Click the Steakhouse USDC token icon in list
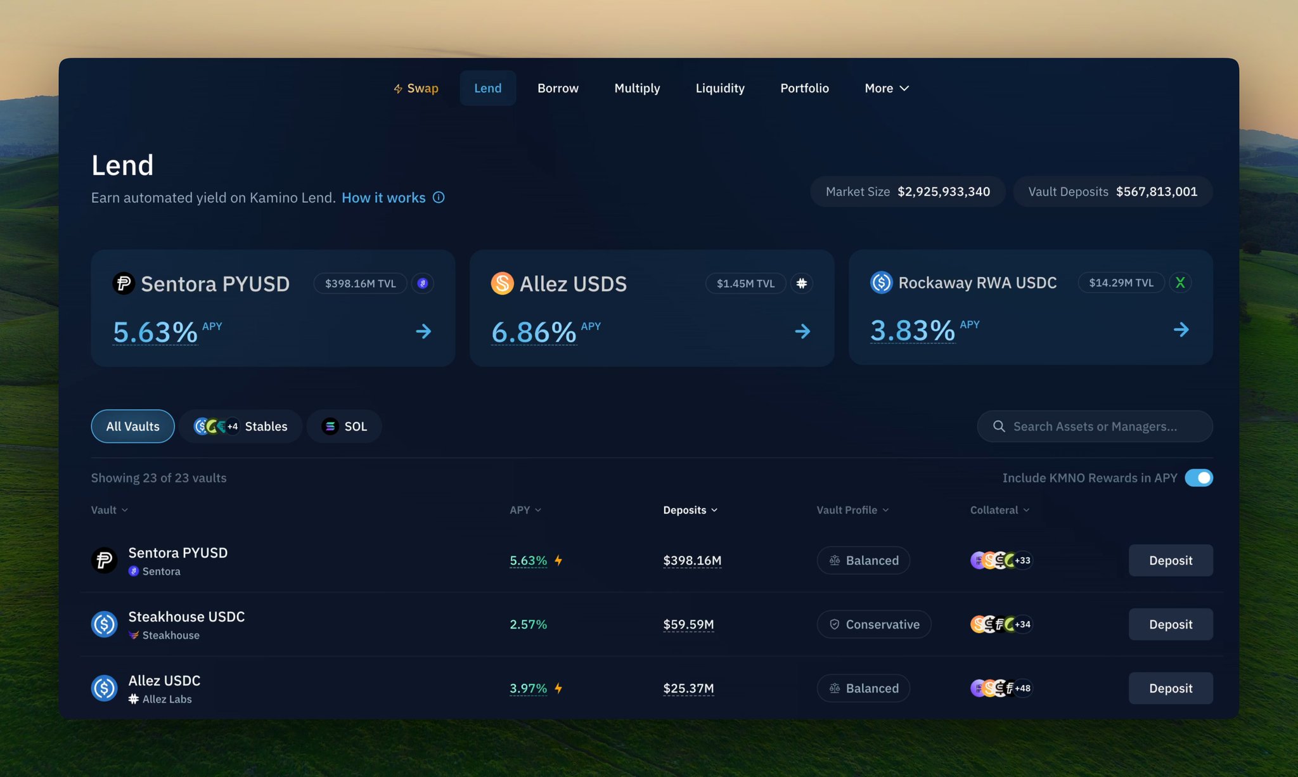Image resolution: width=1298 pixels, height=777 pixels. [105, 624]
